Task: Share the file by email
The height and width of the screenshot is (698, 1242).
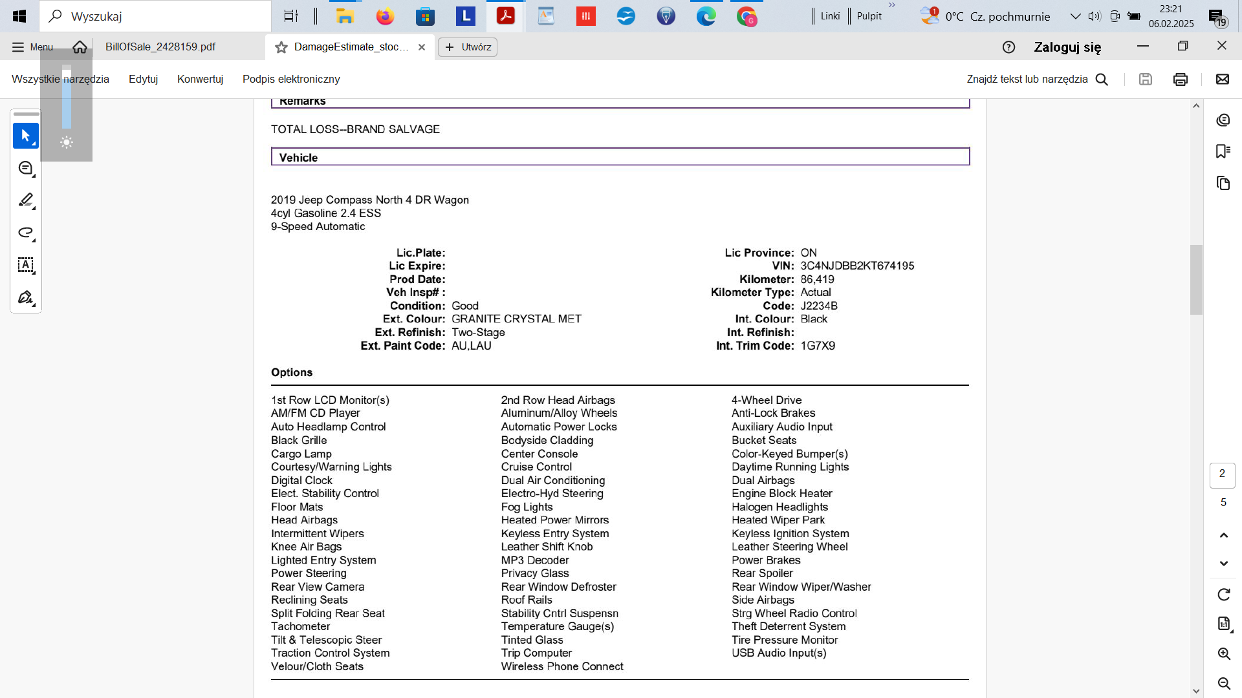Action: 1222,79
